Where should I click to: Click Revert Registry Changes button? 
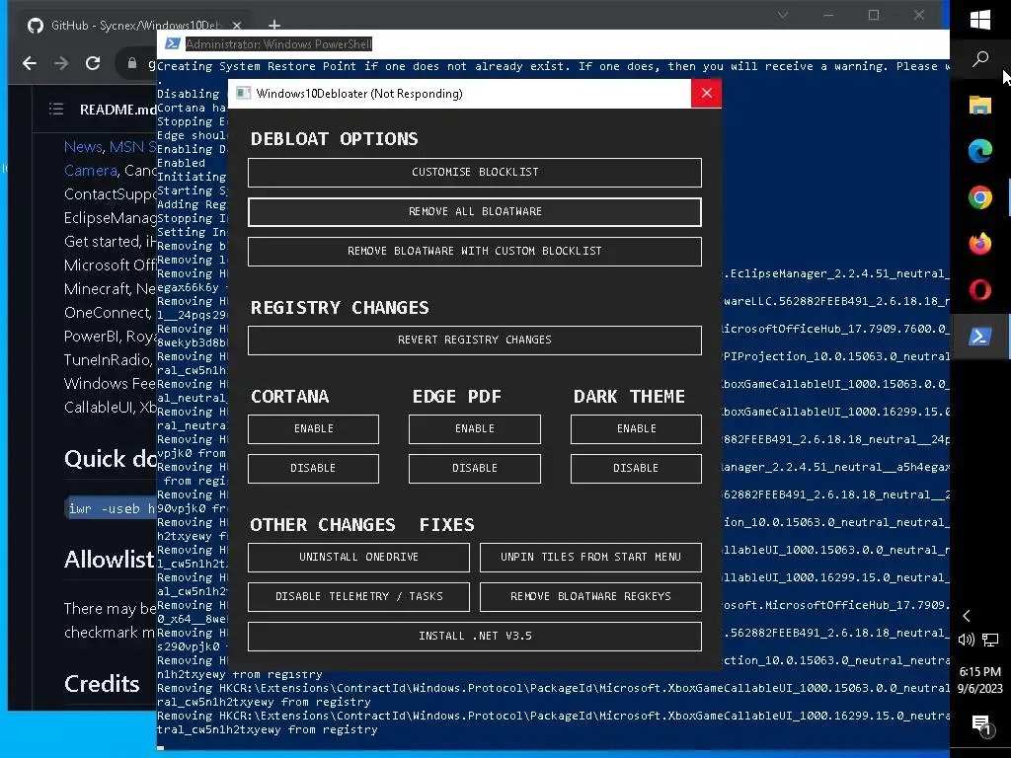(475, 340)
